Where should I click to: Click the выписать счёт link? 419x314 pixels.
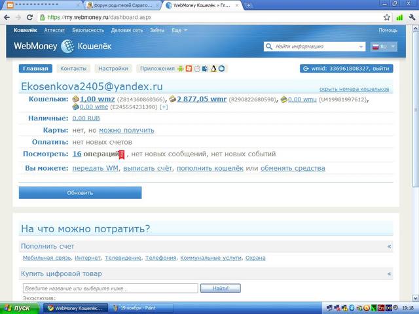(147, 168)
